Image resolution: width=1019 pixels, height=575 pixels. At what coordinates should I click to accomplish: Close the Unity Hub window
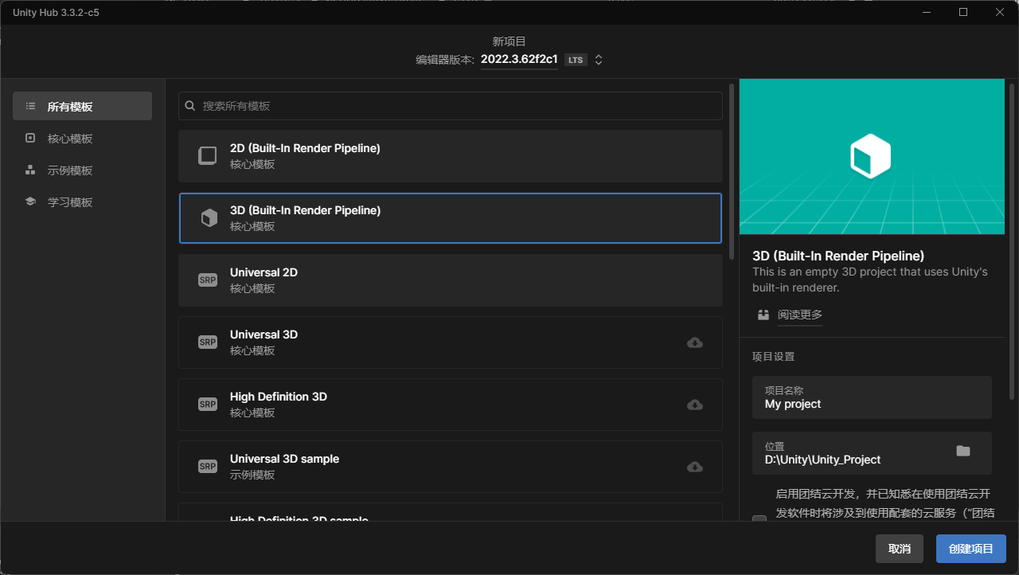pyautogui.click(x=1000, y=12)
